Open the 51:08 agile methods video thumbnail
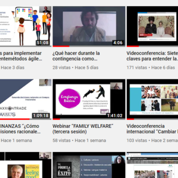Image resolution: width=178 pixels, height=178 pixels. coord(25,26)
